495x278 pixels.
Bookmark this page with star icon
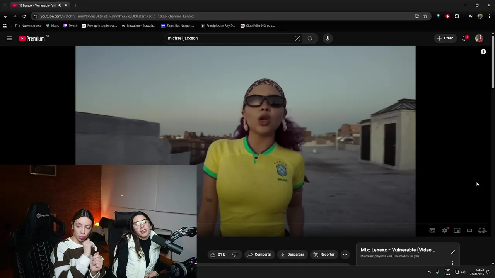[x=425, y=16]
